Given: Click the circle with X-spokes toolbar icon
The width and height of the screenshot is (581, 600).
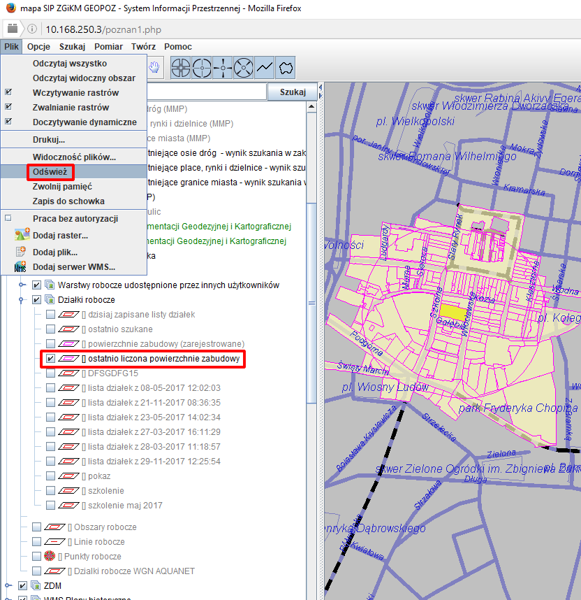Looking at the screenshot, I should pyautogui.click(x=243, y=67).
